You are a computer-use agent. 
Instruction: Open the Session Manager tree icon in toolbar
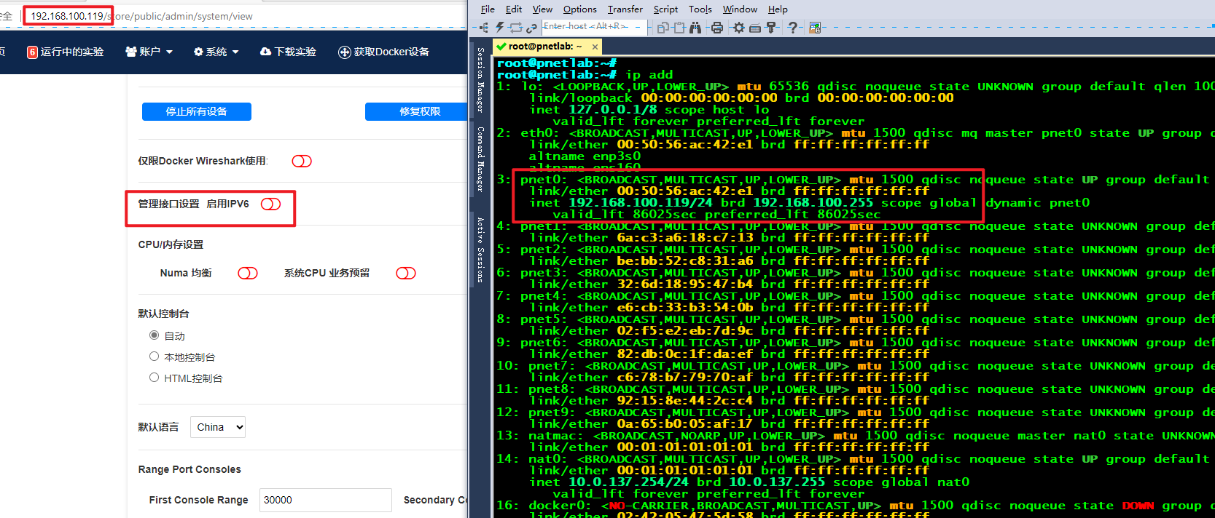coord(483,28)
